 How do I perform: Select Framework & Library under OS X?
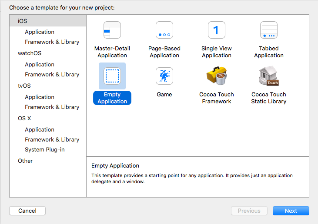(x=52, y=140)
